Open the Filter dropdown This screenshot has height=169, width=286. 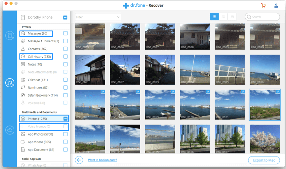98,17
